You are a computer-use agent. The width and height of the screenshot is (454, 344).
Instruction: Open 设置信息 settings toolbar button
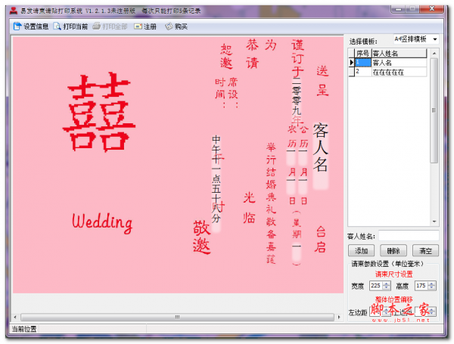pos(31,26)
